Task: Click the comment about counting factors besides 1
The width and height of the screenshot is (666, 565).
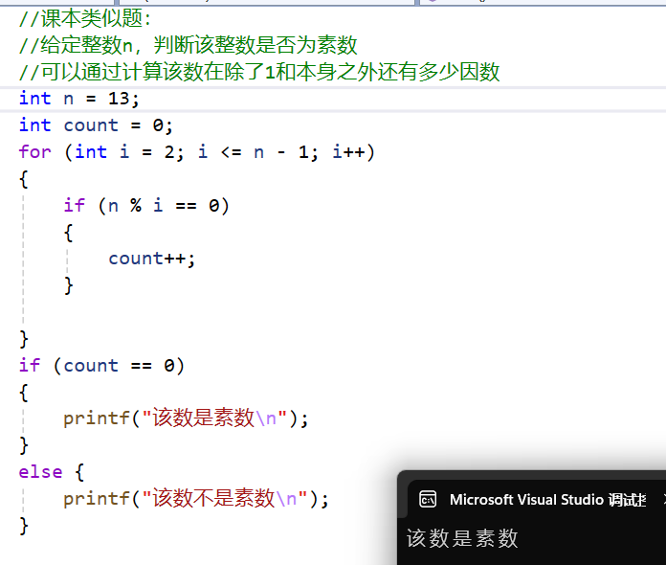Action: [x=259, y=72]
